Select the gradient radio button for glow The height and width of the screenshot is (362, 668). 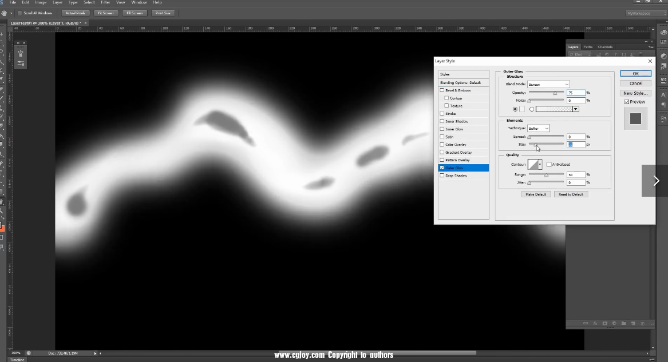coord(532,109)
